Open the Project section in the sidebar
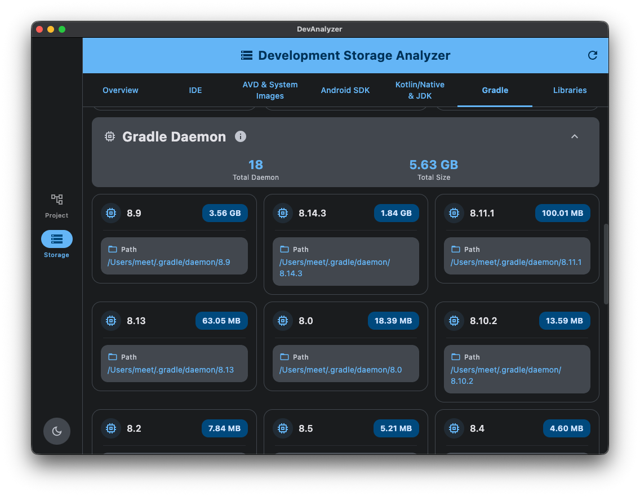 point(57,206)
